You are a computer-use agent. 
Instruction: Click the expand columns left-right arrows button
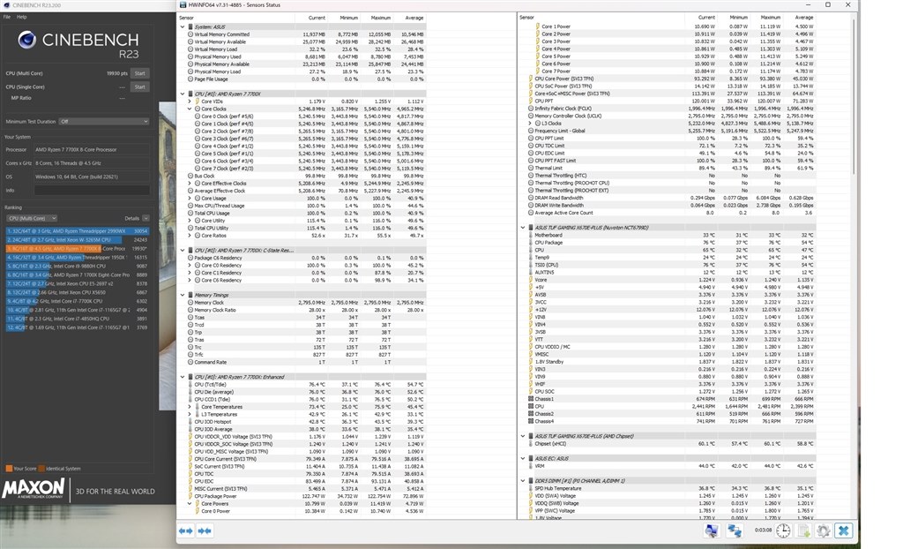[185, 530]
